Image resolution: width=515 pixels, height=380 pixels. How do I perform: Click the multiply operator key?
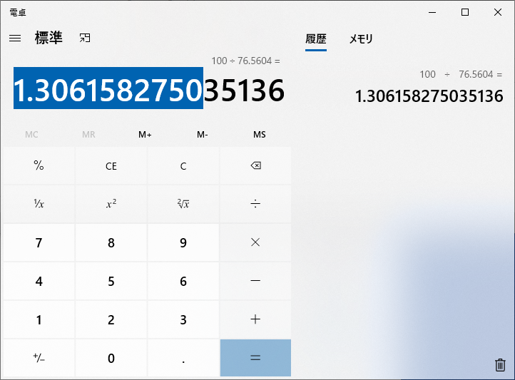255,242
